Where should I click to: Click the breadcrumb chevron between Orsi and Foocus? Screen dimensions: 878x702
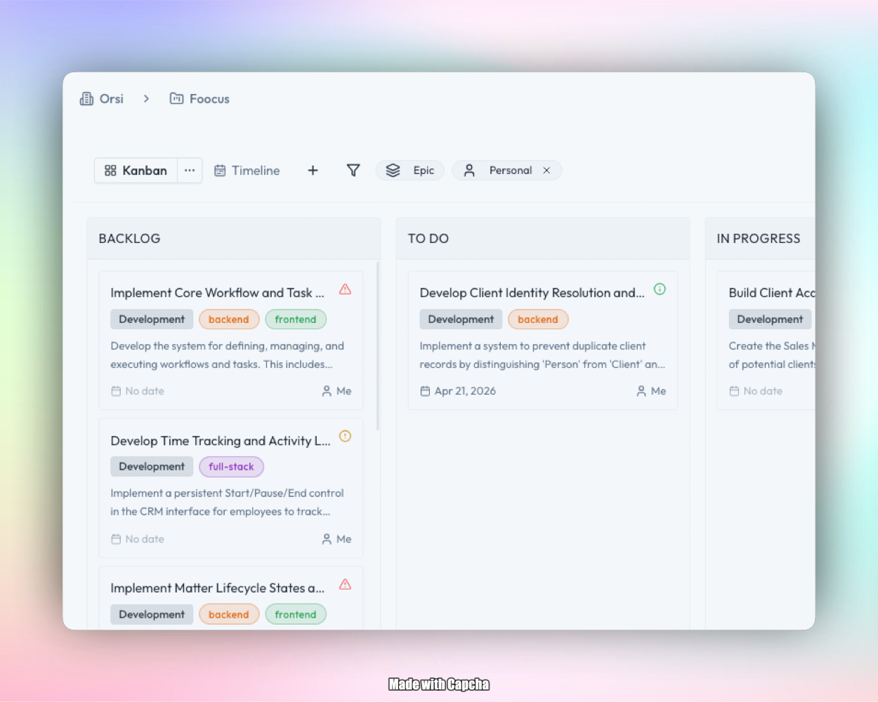tap(146, 98)
